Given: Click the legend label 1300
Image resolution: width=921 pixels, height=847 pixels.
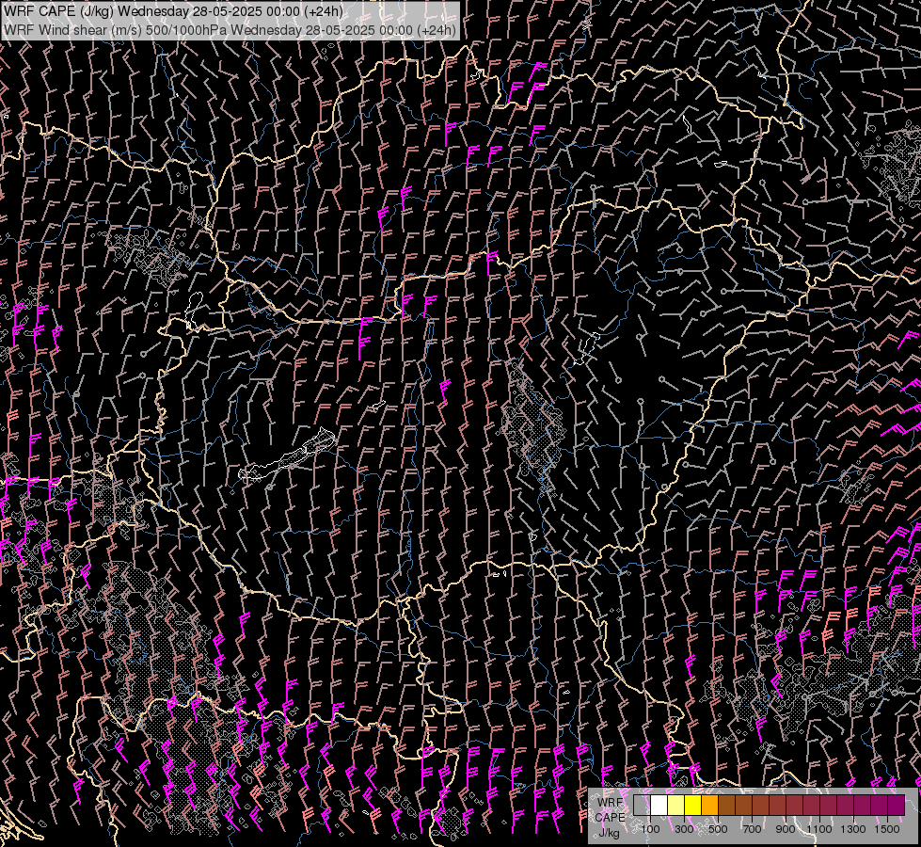Looking at the screenshot, I should tap(853, 829).
